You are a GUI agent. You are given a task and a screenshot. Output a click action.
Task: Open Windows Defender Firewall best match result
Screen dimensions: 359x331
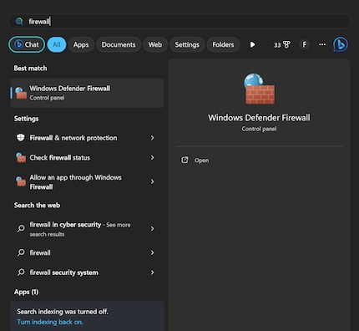87,93
